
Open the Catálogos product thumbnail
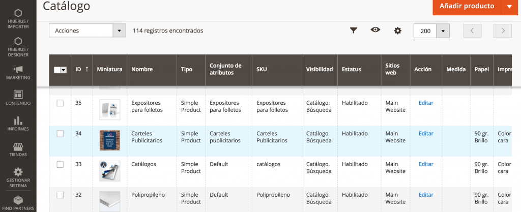point(110,171)
